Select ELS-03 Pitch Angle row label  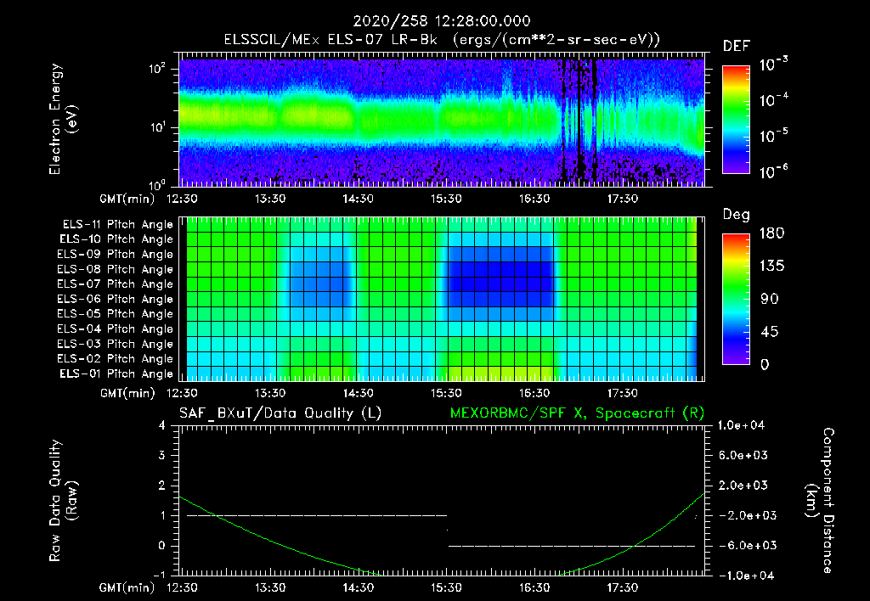[116, 344]
